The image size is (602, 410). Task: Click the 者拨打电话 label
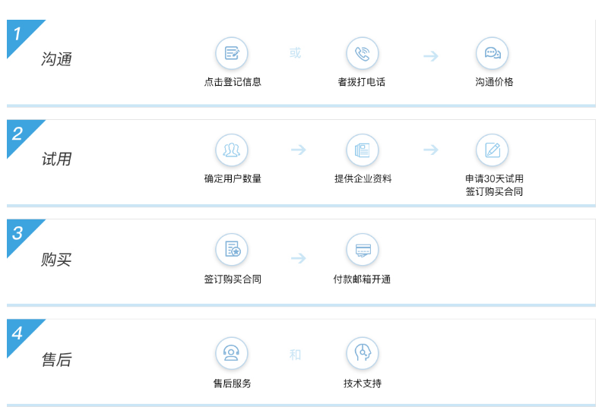click(x=362, y=82)
